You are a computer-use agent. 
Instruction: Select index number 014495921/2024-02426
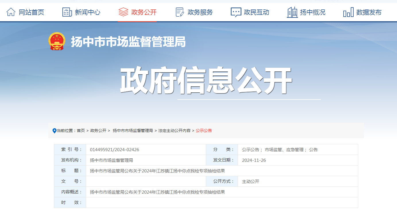[x=115, y=150]
